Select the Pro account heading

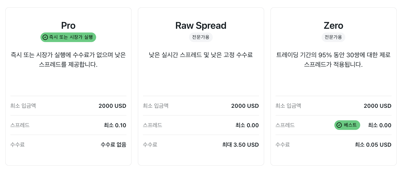pyautogui.click(x=68, y=26)
